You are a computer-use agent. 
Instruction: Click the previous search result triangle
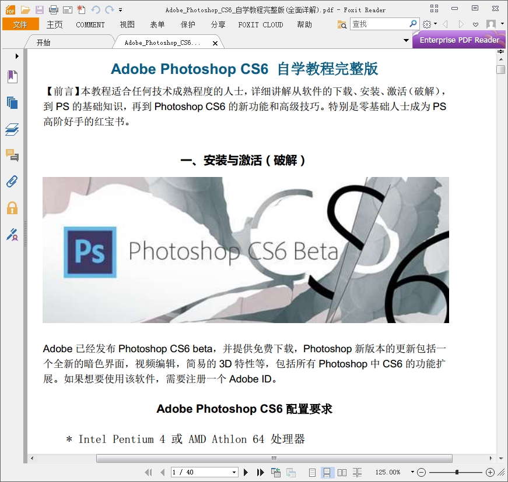[446, 24]
